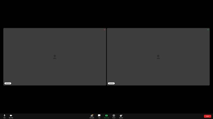Click the username label on left tile
This screenshot has width=213, height=119.
[8, 83]
